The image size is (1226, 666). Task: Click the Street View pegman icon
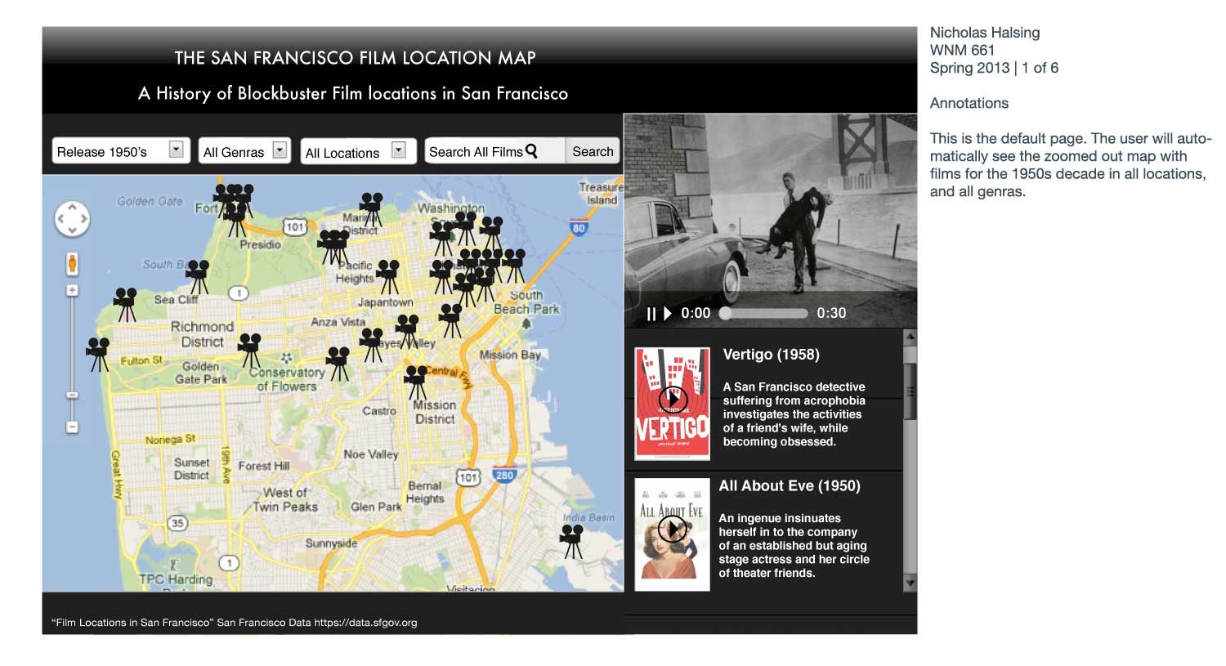click(x=72, y=264)
